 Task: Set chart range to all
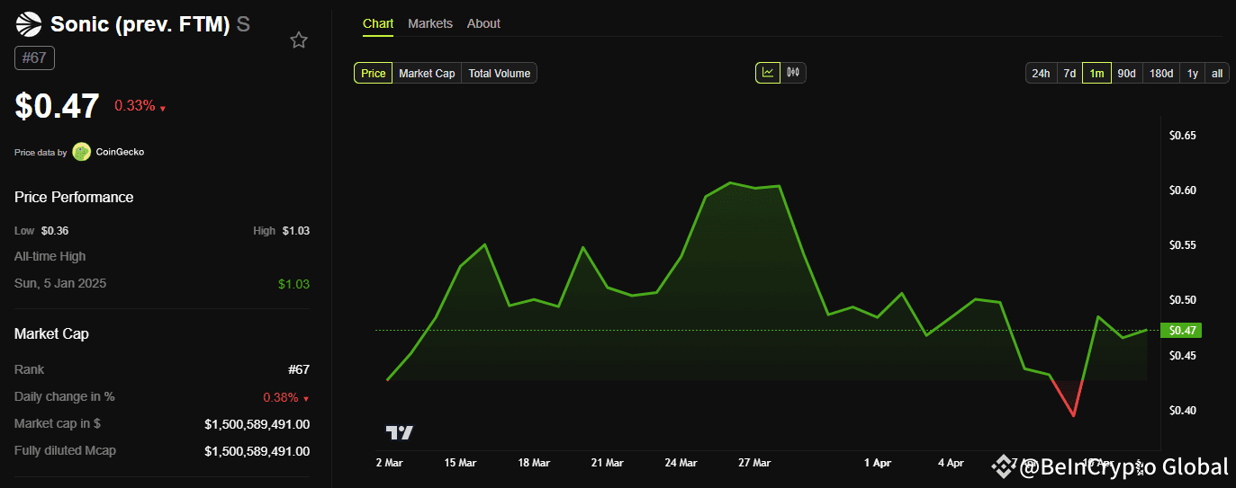pyautogui.click(x=1217, y=73)
